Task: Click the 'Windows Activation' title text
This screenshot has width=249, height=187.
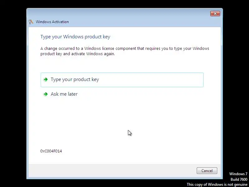Action: (52, 22)
